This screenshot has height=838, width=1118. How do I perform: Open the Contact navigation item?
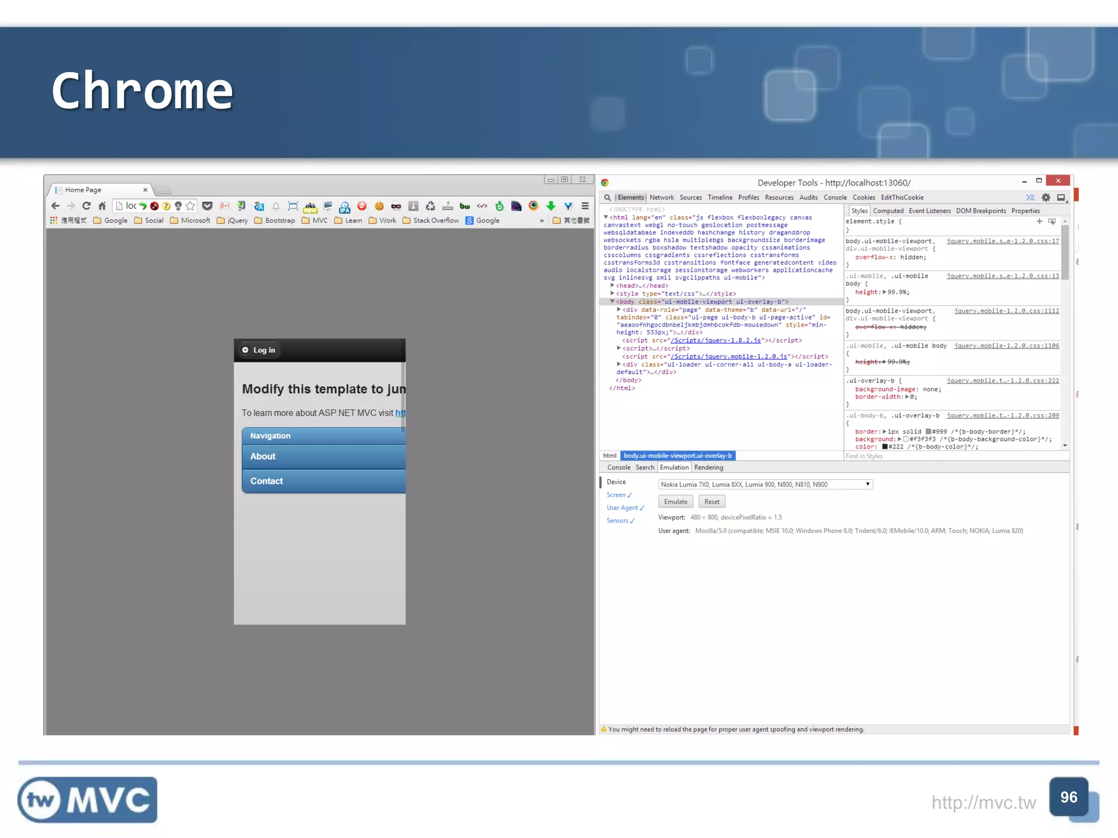324,481
